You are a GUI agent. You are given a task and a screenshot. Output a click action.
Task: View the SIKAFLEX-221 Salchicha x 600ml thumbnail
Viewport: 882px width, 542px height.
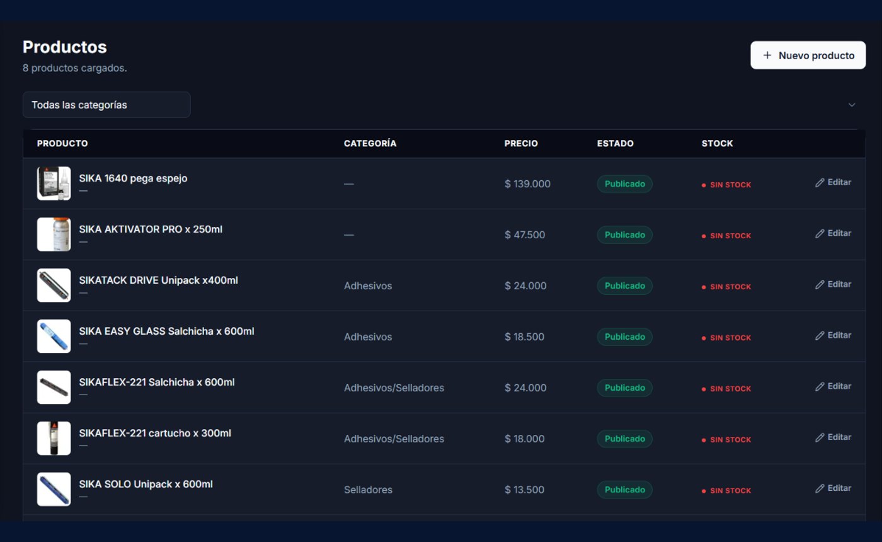click(x=54, y=388)
